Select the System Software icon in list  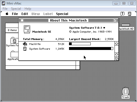pyautogui.click(x=25, y=49)
